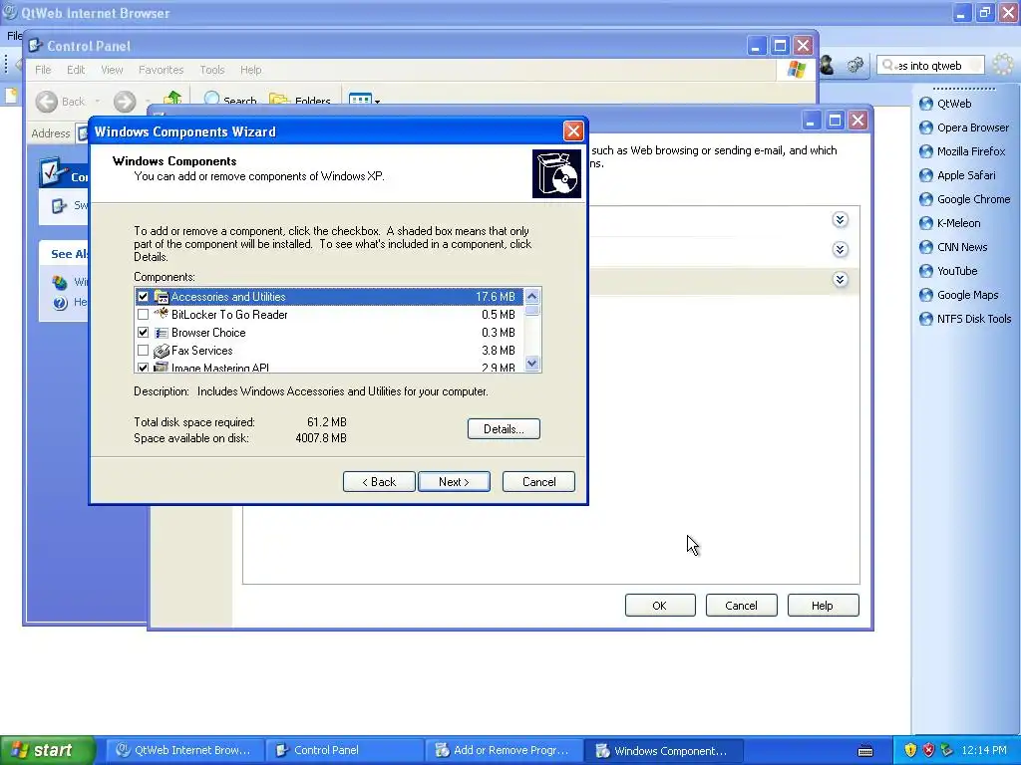Click the QtWeb privacy user silhouette icon
Image resolution: width=1021 pixels, height=765 pixels.
pyautogui.click(x=828, y=65)
